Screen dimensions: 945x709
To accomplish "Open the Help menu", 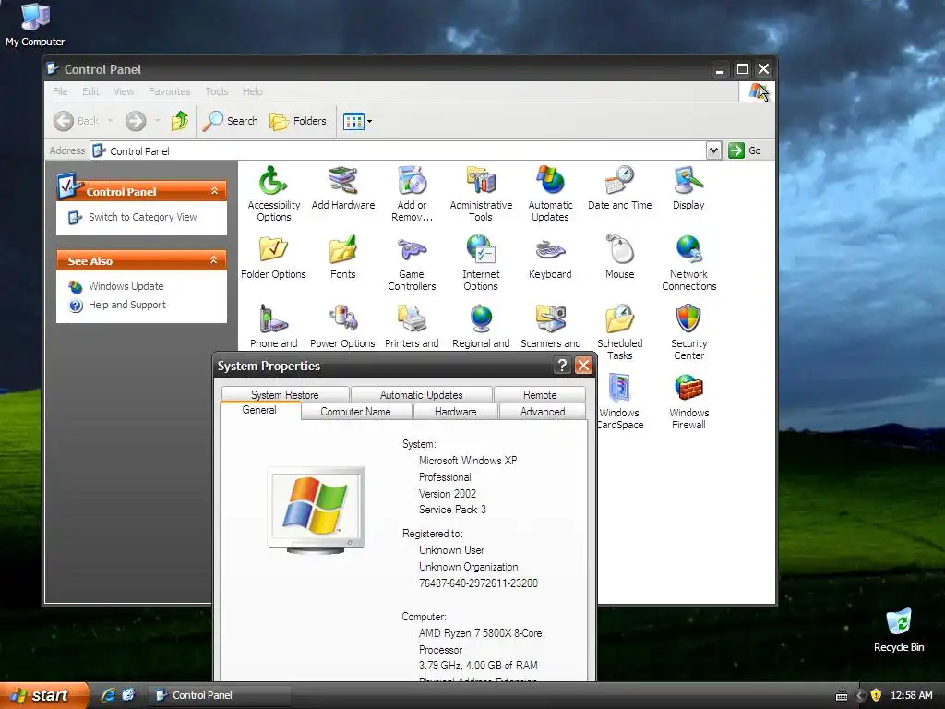I will pos(253,91).
